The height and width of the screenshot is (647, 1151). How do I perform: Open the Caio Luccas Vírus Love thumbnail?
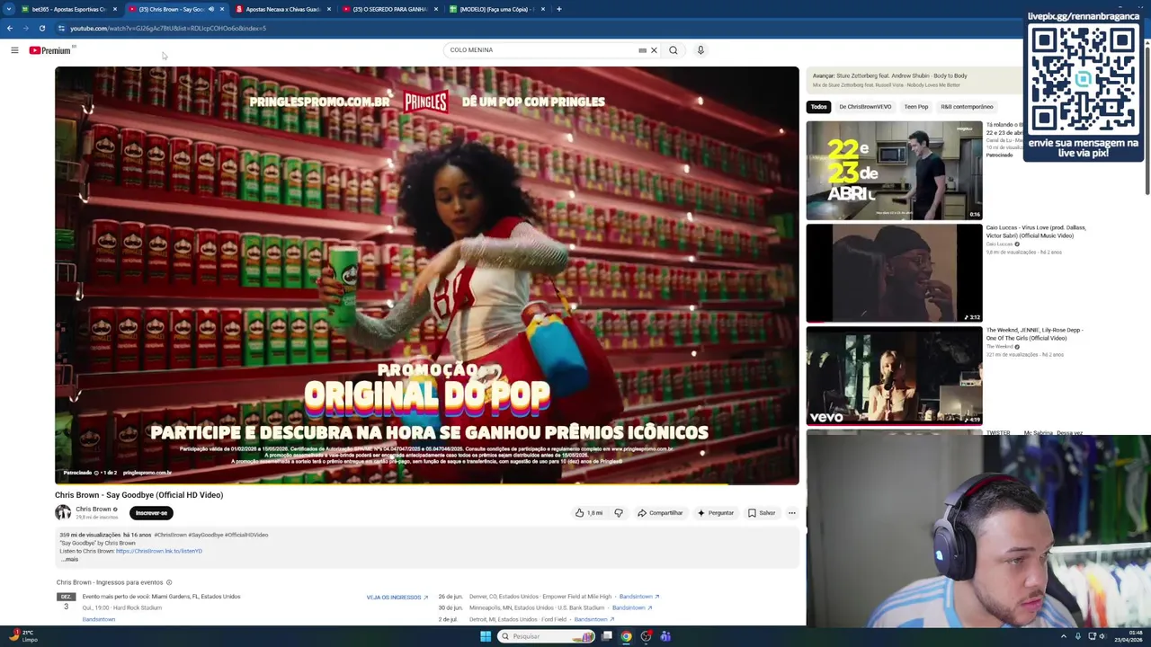894,273
